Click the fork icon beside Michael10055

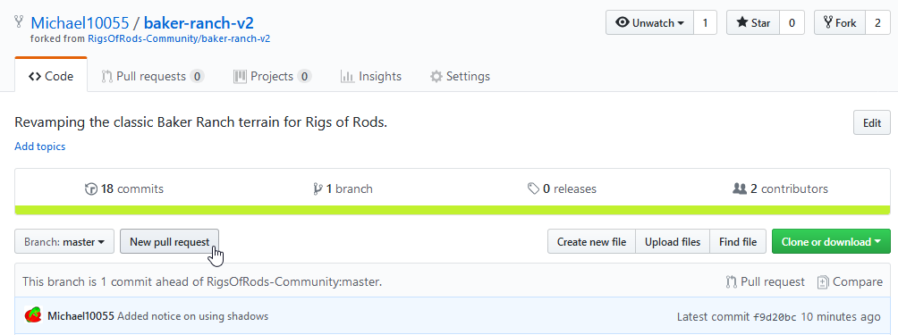tap(19, 22)
